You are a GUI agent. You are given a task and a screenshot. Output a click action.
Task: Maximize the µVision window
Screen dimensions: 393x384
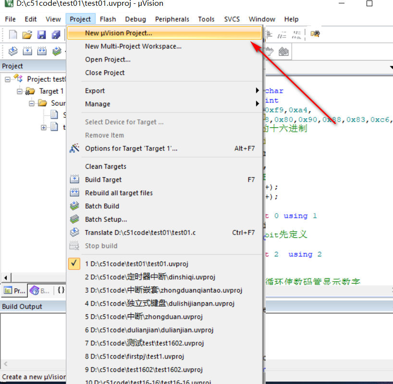[369, 3]
